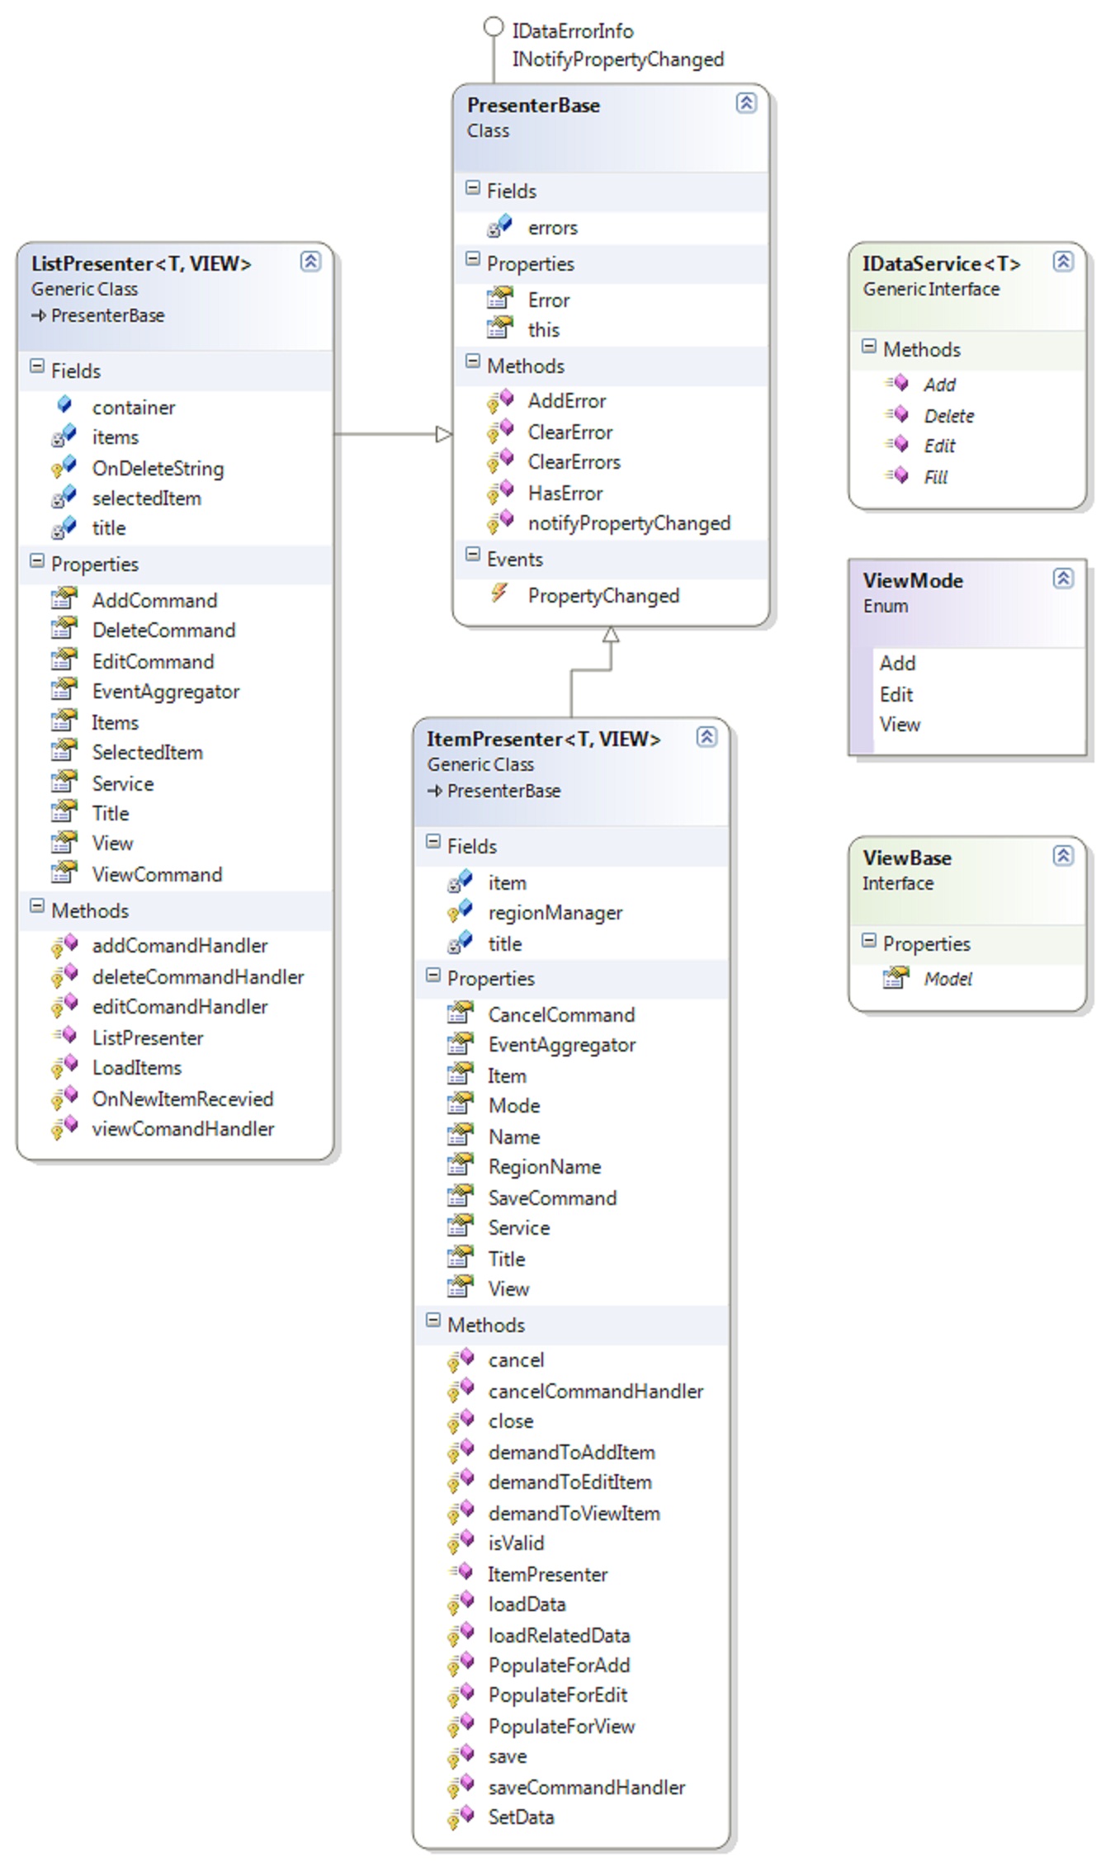Select the Mode property in ItemPresenter
Image resolution: width=1101 pixels, height=1862 pixels.
514,1105
